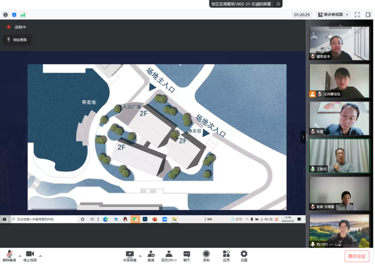This screenshot has width=375, height=264.
Task: Select 王勤奕's video thumbnail
Action: click(x=339, y=156)
